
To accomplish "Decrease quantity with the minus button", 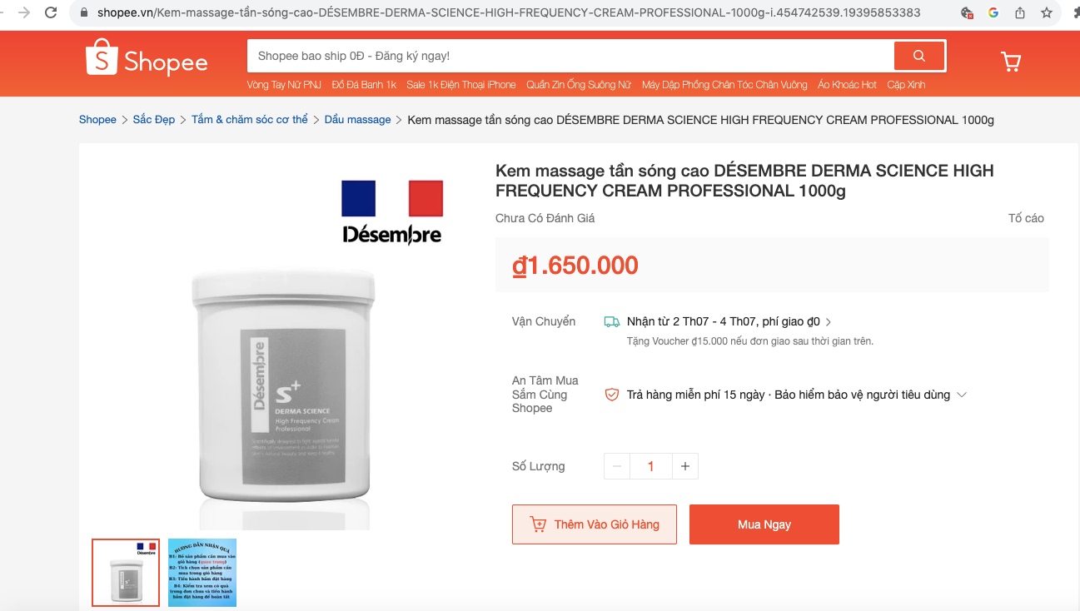I will 617,466.
